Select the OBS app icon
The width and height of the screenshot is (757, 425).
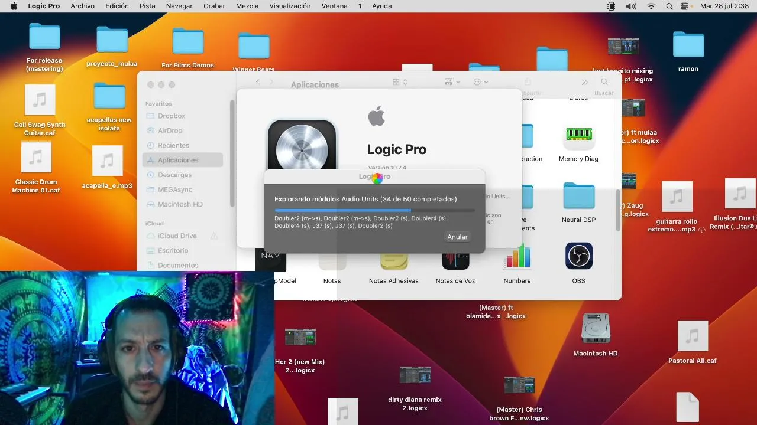pos(578,256)
